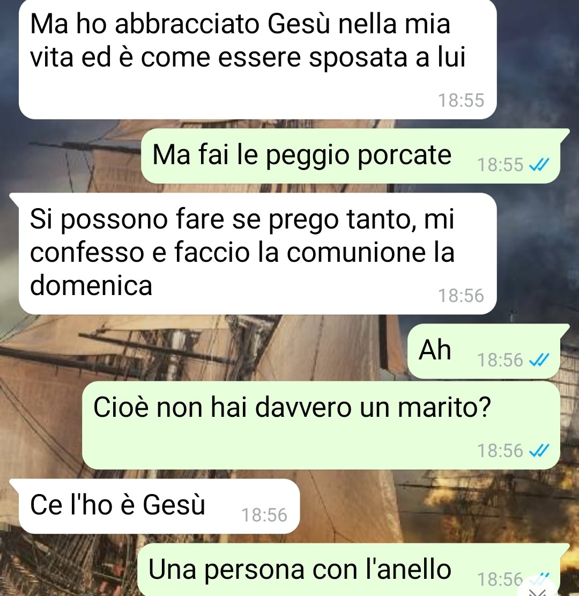
Task: Tap the scroll-to-bottom chevron icon
Action: pos(539,591)
